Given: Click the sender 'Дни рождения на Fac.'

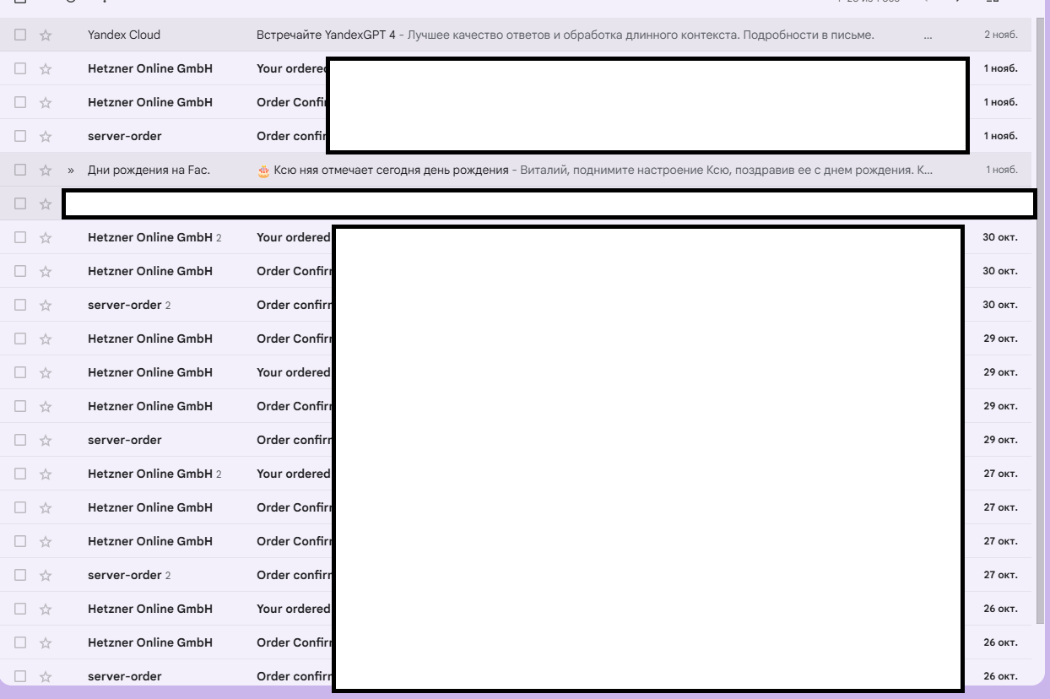Looking at the screenshot, I should (x=149, y=170).
